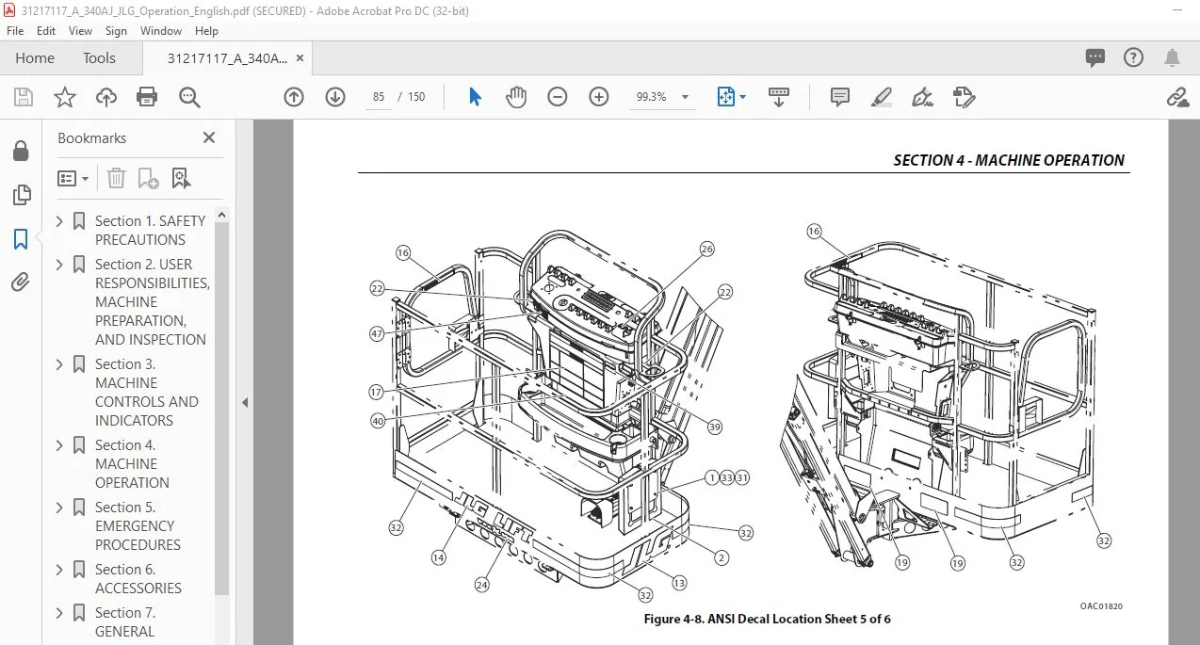The width and height of the screenshot is (1200, 645).
Task: Open the security lock panel in the sidebar
Action: click(21, 151)
